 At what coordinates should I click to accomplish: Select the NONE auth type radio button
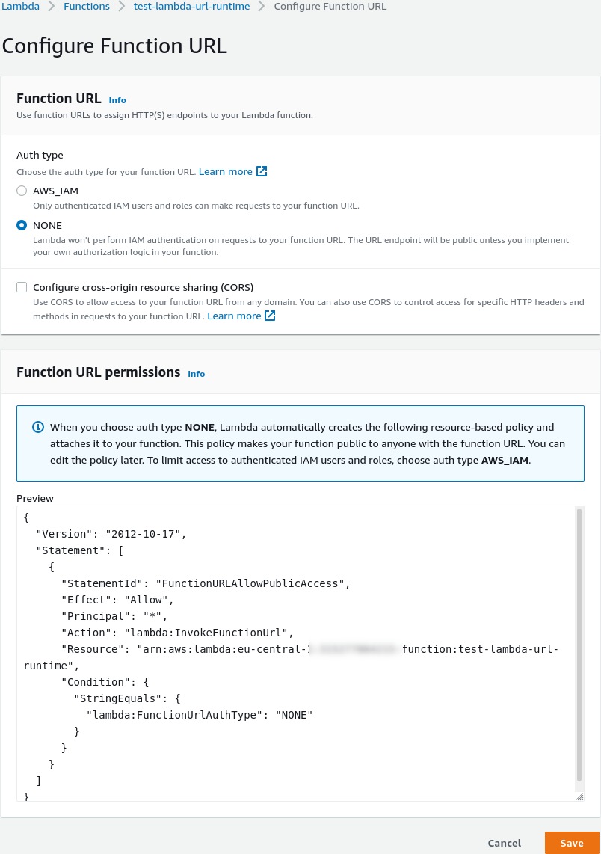click(x=22, y=225)
